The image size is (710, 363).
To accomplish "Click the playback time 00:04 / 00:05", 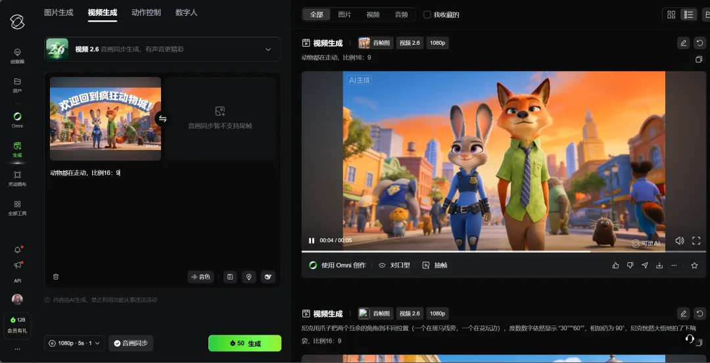I will [335, 240].
